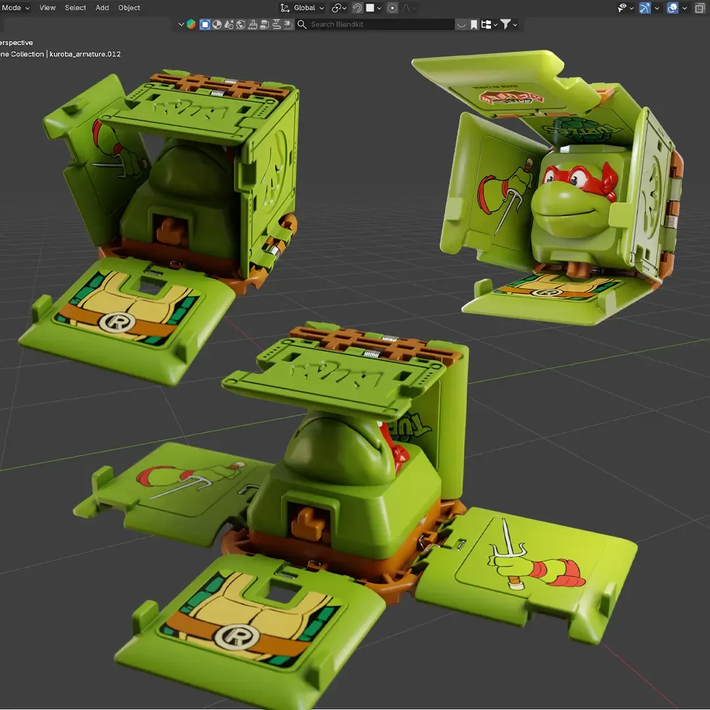Image resolution: width=710 pixels, height=710 pixels.
Task: Click the selectability and visibility eye icon
Action: 622,8
